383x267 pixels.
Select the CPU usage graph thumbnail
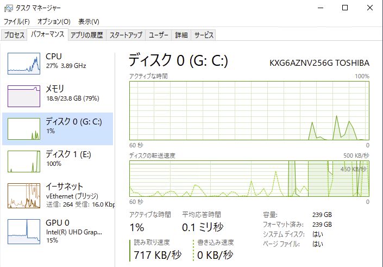click(x=24, y=64)
